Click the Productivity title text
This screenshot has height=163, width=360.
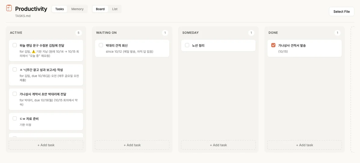coord(31,9)
